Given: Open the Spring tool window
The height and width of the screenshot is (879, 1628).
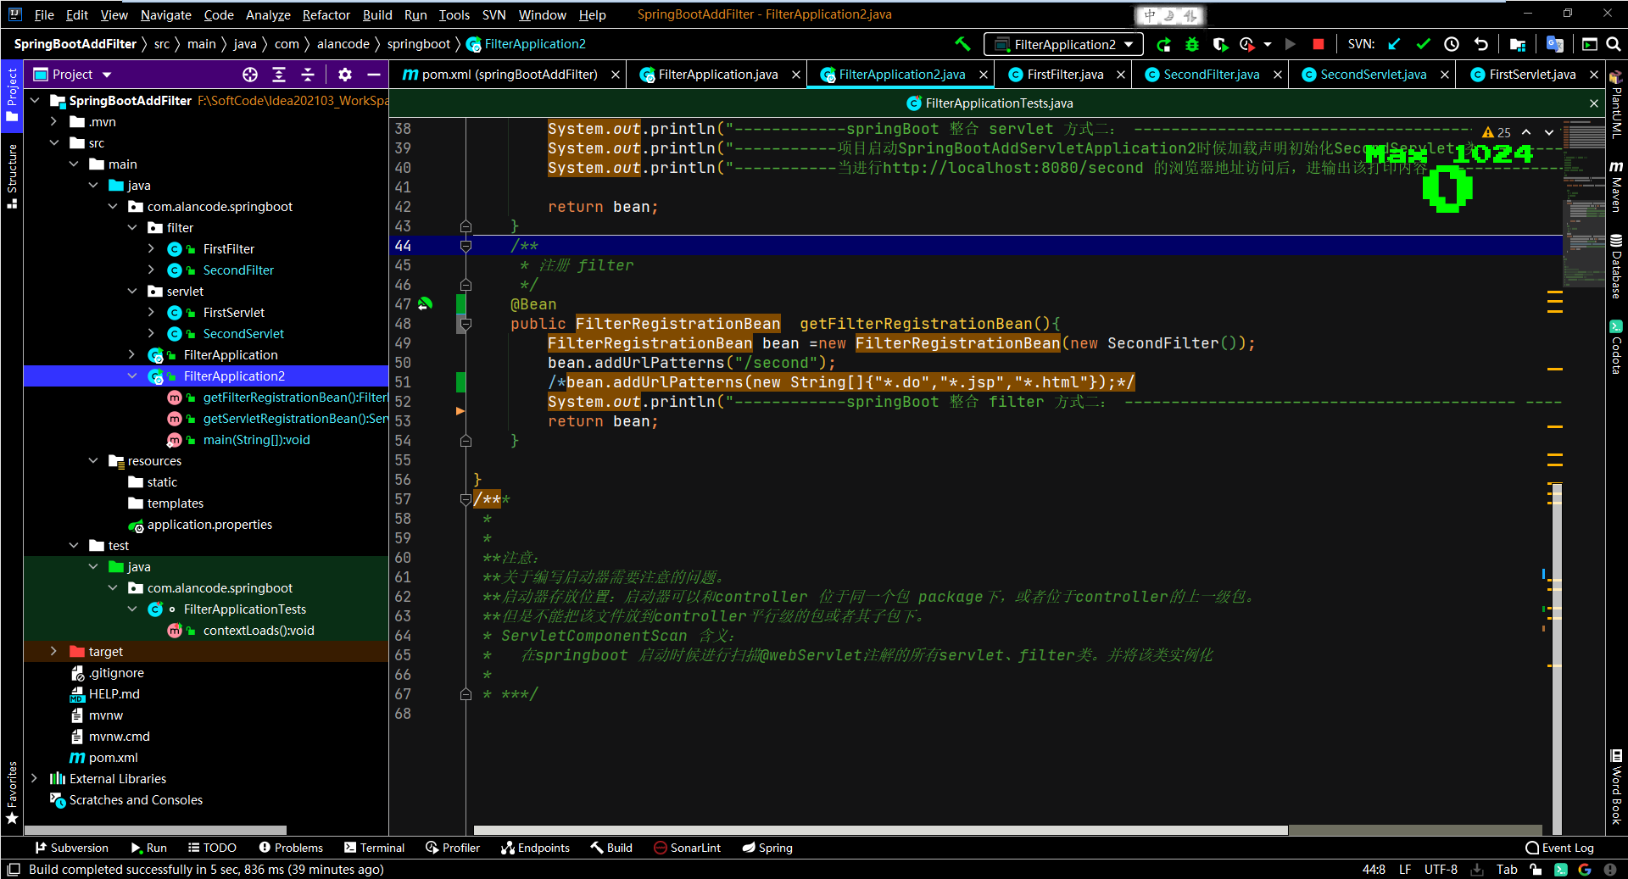Looking at the screenshot, I should coord(767,848).
